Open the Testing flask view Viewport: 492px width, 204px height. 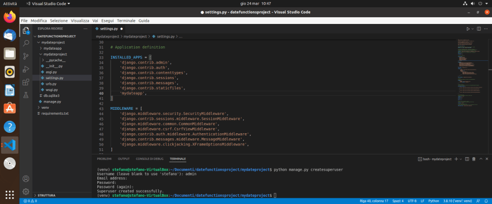(x=26, y=95)
